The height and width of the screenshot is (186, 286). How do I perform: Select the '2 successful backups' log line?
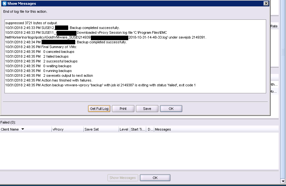[x=41, y=61]
